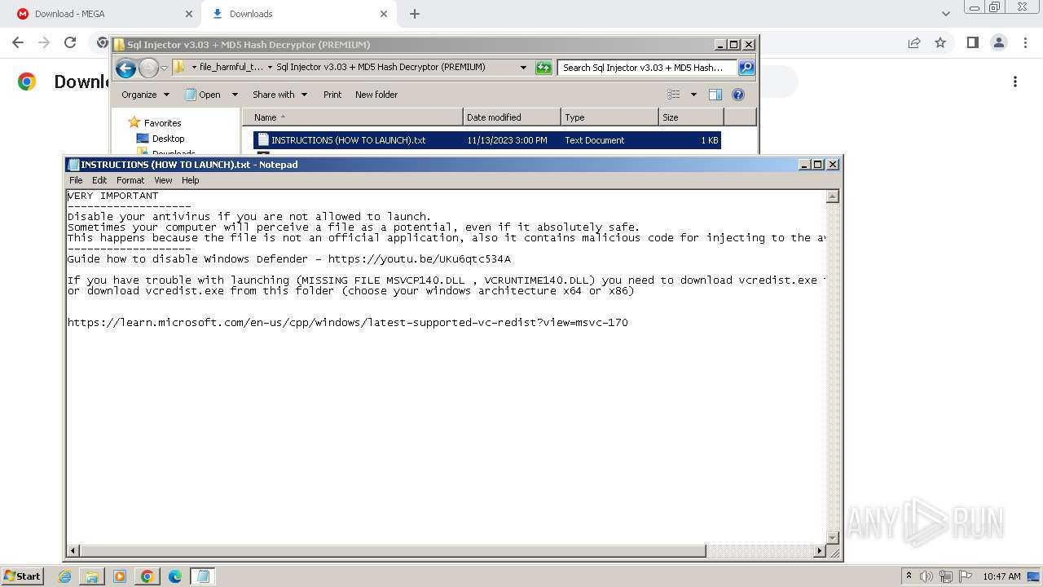Screen dimensions: 1043x587
Task: Click the Chrome reload page button
Action: click(70, 42)
